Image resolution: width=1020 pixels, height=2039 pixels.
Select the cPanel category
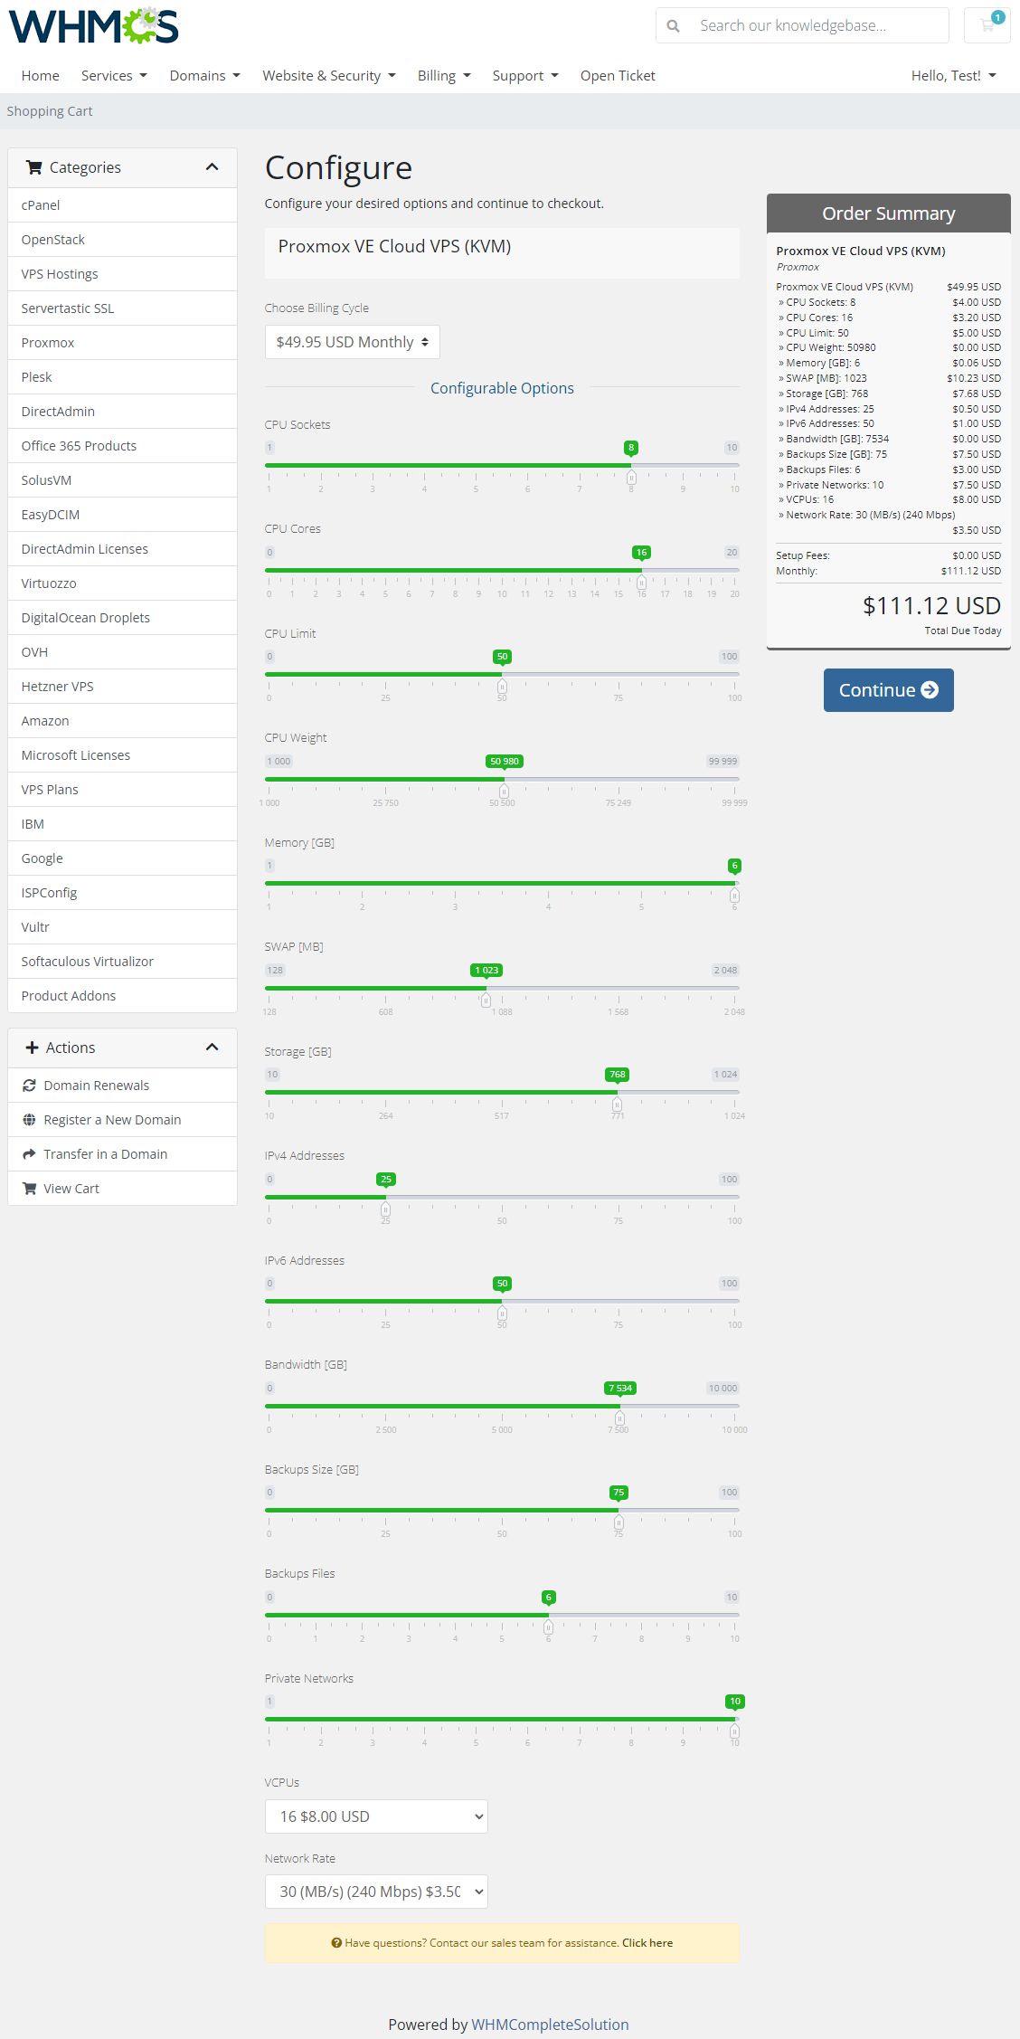(x=122, y=205)
